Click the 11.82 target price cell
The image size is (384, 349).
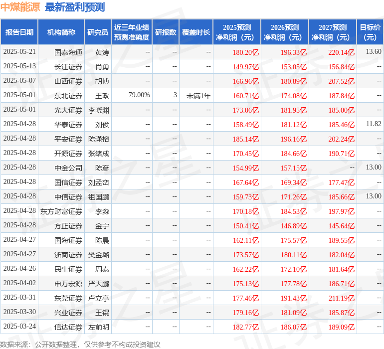point(373,124)
